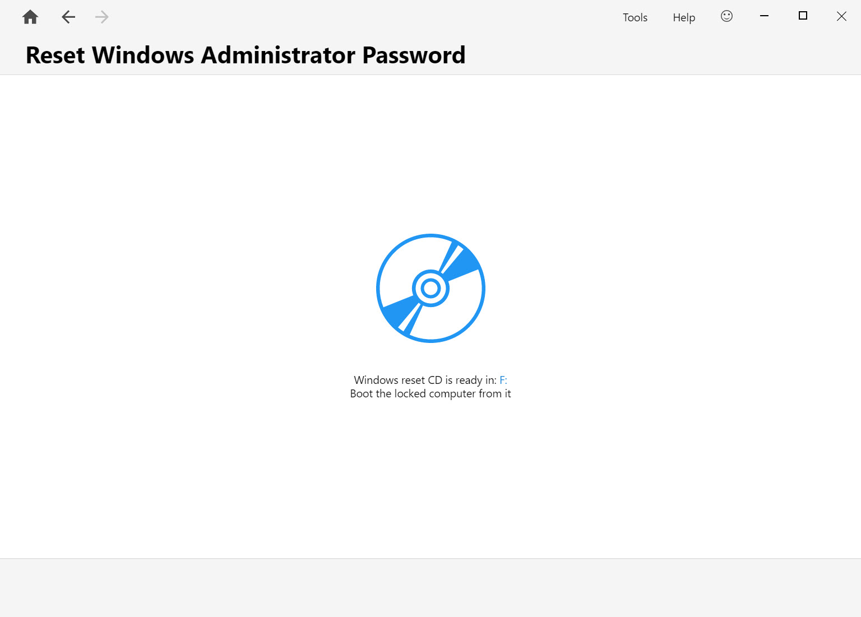Click the Reset Windows Administrator Password heading
The height and width of the screenshot is (617, 861).
tap(246, 55)
